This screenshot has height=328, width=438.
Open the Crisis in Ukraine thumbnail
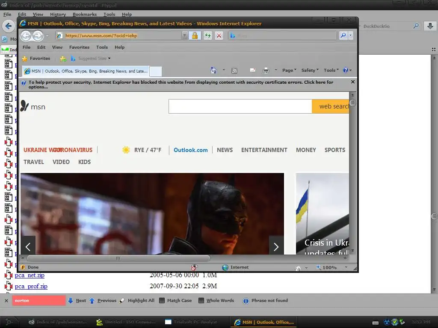point(323,214)
